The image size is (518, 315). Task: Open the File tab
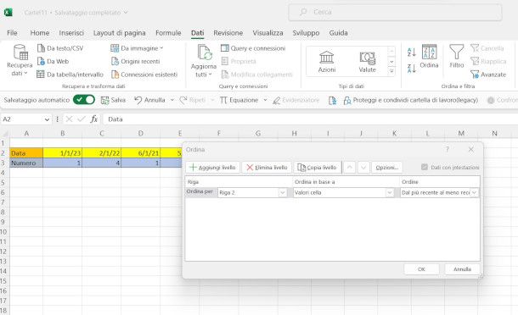pyautogui.click(x=12, y=33)
